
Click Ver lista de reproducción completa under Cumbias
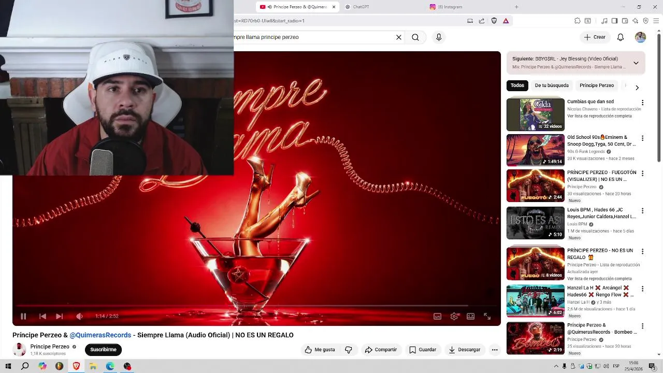[599, 116]
